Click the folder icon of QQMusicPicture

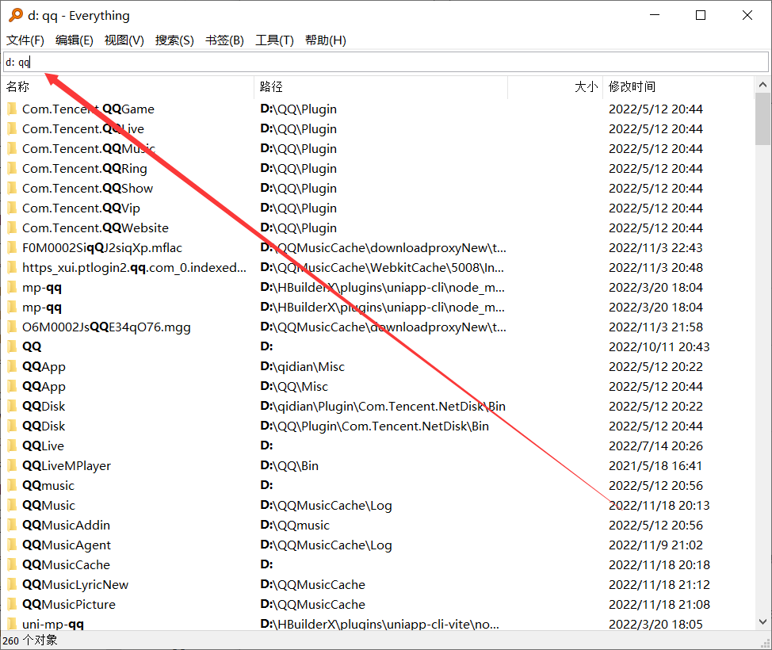pyautogui.click(x=13, y=604)
